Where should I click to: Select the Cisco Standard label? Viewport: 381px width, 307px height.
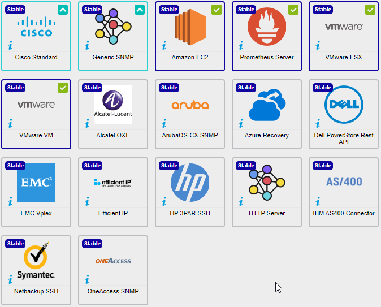click(x=36, y=57)
